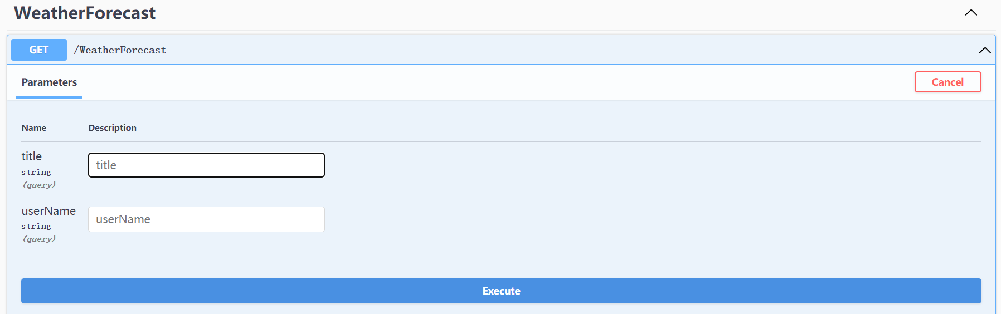Viewport: 1001px width, 314px height.
Task: Click the title parameter name label
Action: 32,156
